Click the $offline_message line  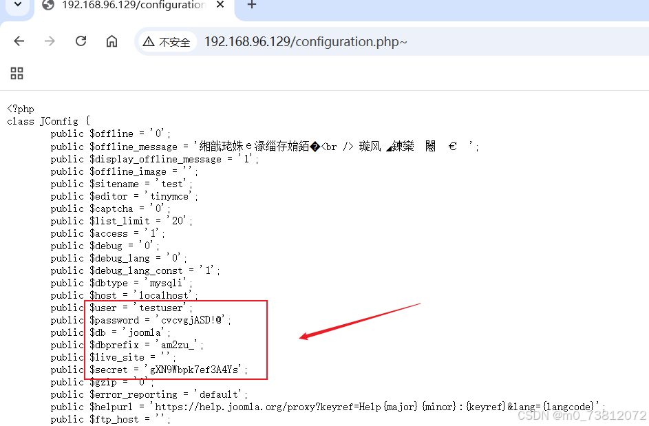(264, 147)
